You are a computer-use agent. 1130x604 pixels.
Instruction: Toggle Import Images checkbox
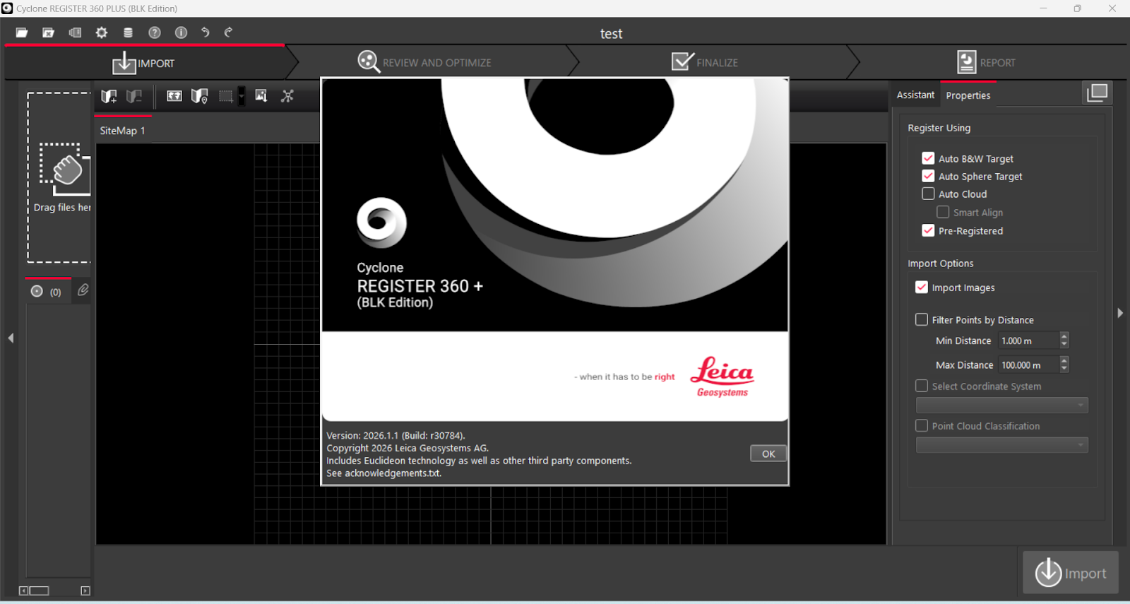pyautogui.click(x=922, y=287)
